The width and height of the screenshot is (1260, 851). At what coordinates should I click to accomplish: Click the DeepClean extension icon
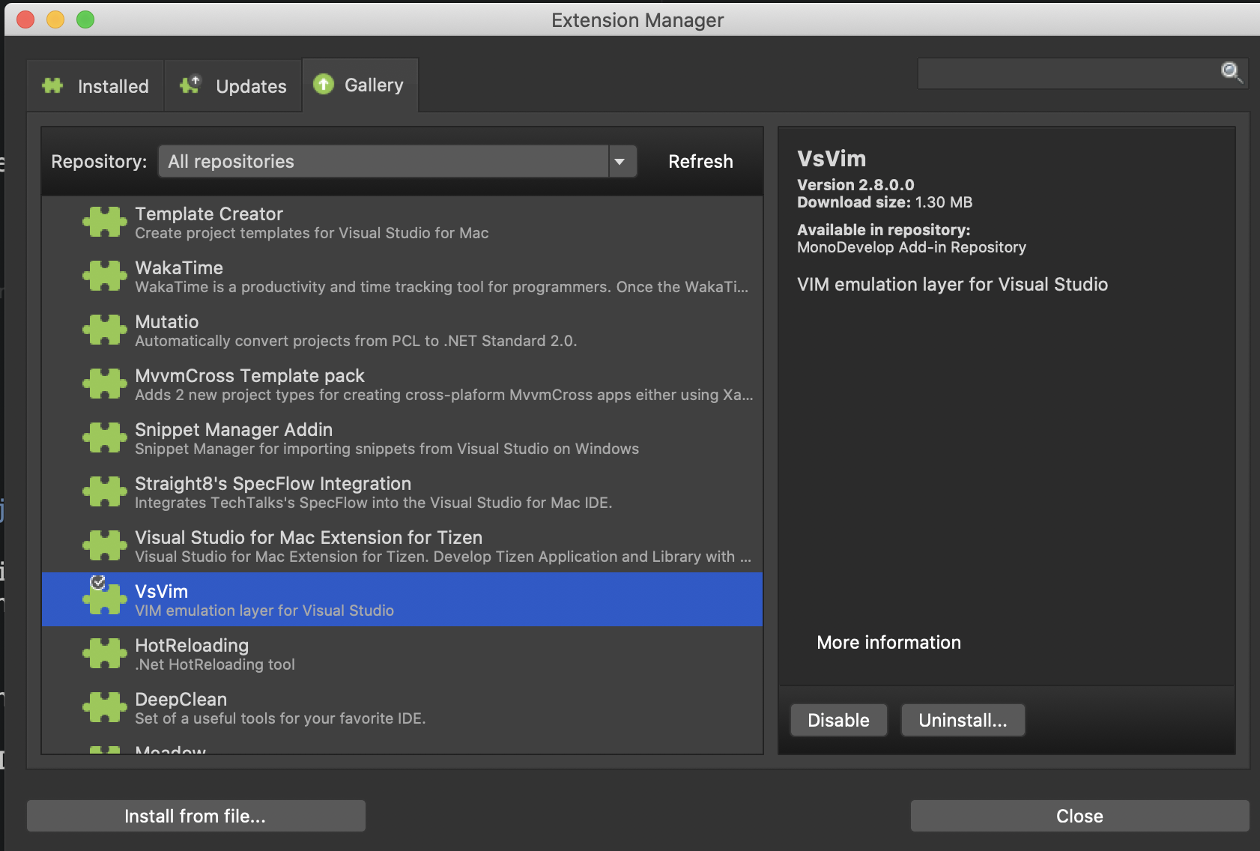coord(105,707)
